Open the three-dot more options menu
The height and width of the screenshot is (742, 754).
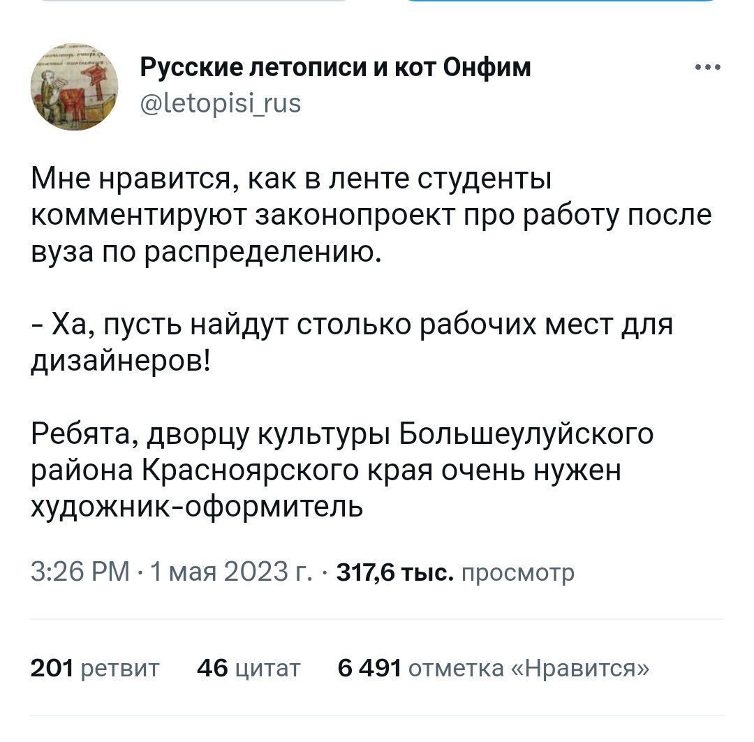click(707, 68)
